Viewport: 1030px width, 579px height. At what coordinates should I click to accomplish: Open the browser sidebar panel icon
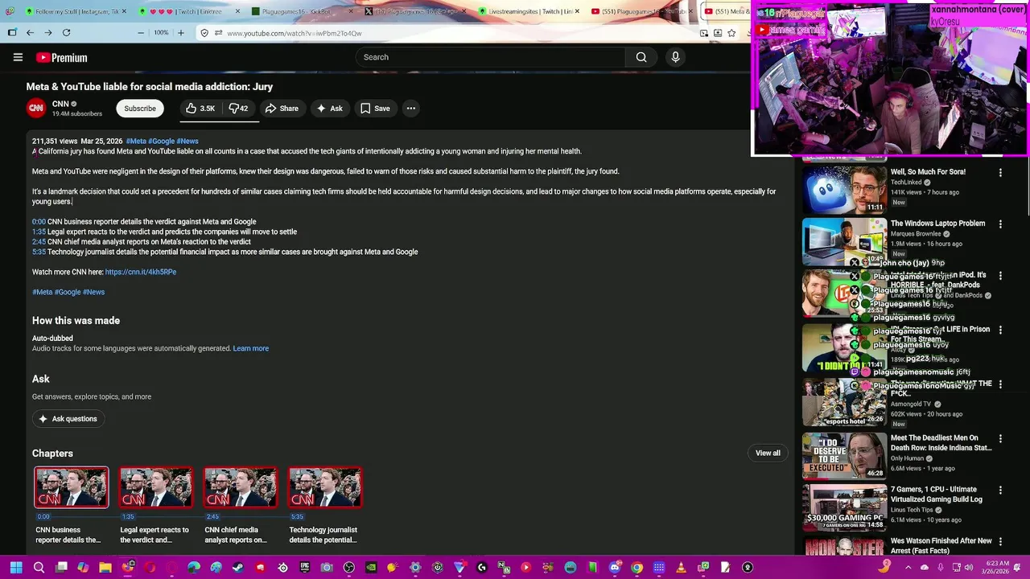point(12,33)
